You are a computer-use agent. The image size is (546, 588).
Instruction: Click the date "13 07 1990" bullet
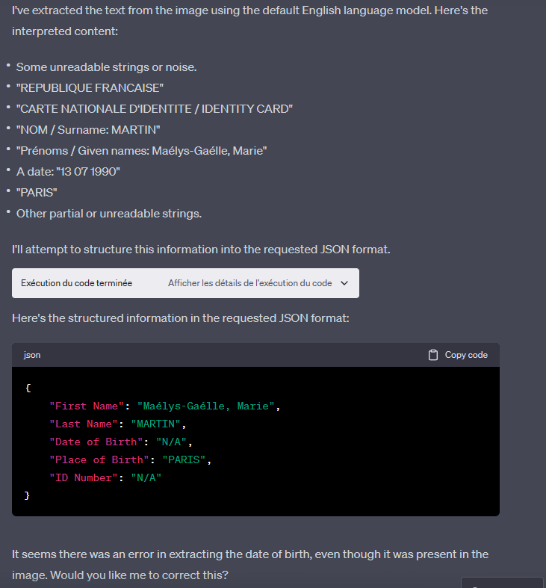pos(68,172)
